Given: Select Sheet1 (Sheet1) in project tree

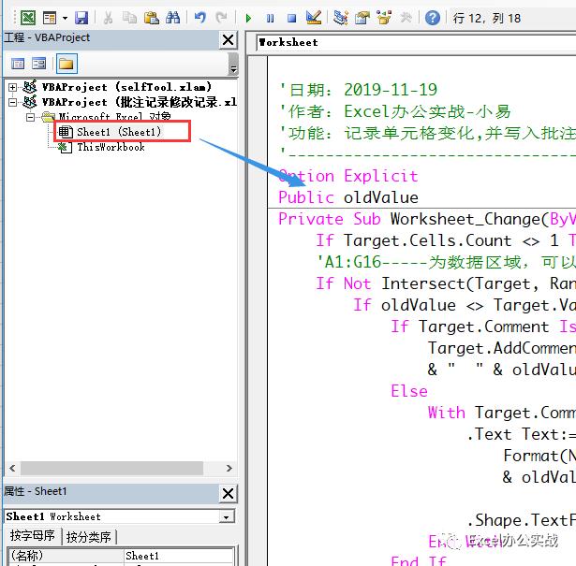Looking at the screenshot, I should click(x=118, y=132).
